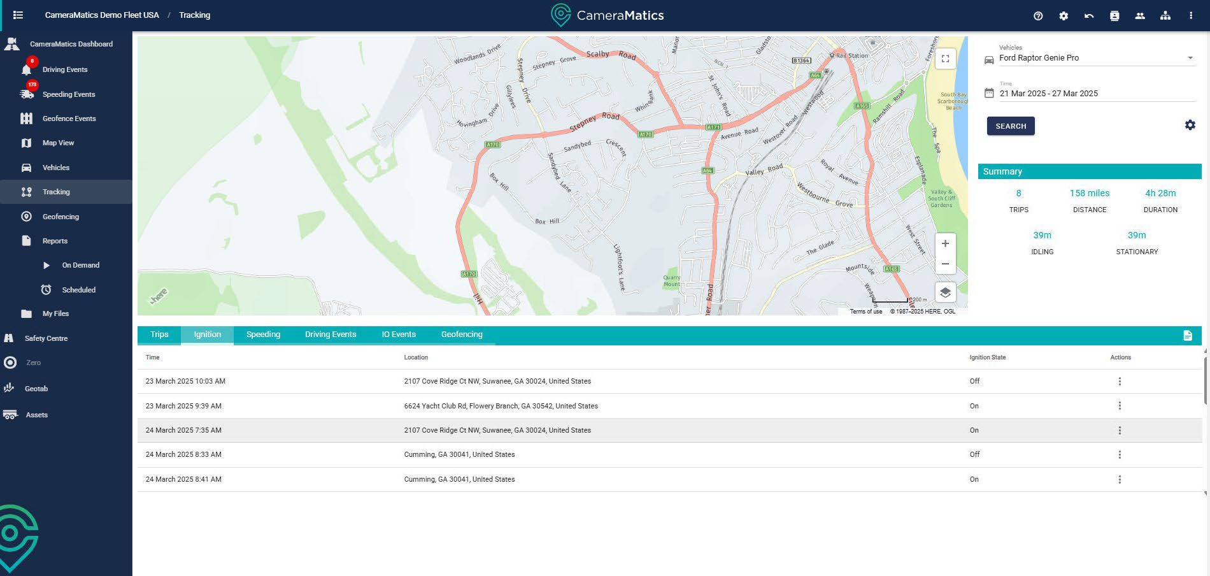
Task: Open settings gear in top bar
Action: pos(1064,16)
